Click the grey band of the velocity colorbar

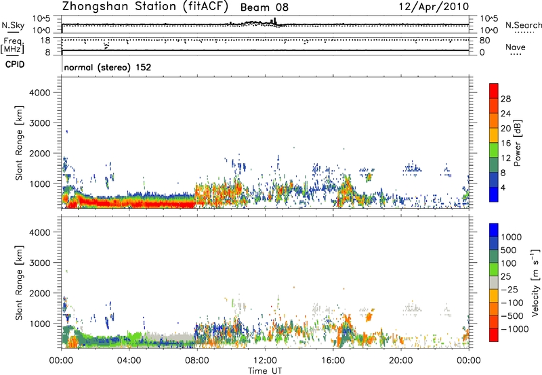494,282
